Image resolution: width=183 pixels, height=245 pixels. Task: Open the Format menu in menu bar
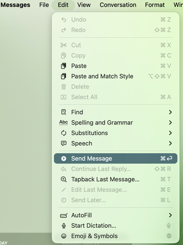point(155,5)
